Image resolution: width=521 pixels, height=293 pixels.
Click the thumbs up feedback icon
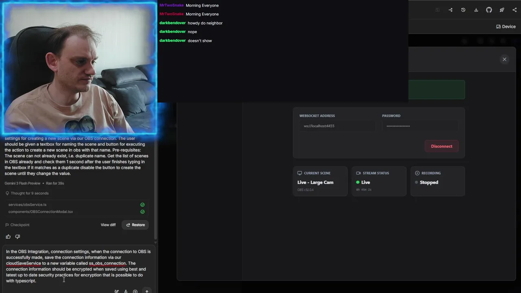click(x=8, y=236)
